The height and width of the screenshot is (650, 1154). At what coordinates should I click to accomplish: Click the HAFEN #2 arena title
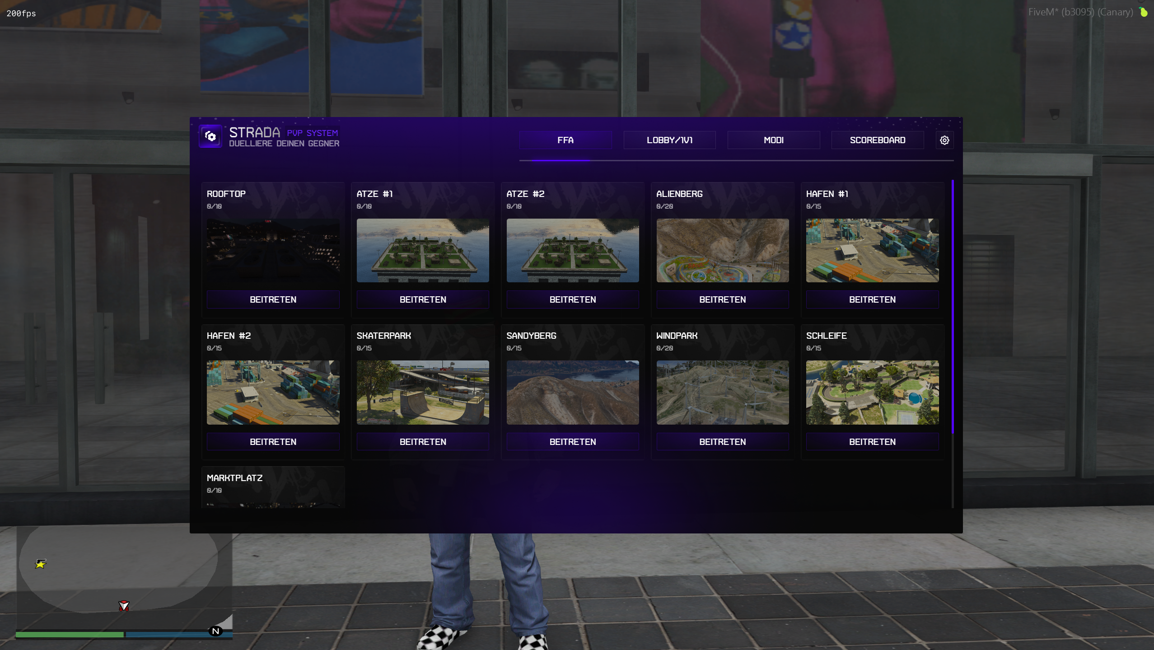click(229, 336)
